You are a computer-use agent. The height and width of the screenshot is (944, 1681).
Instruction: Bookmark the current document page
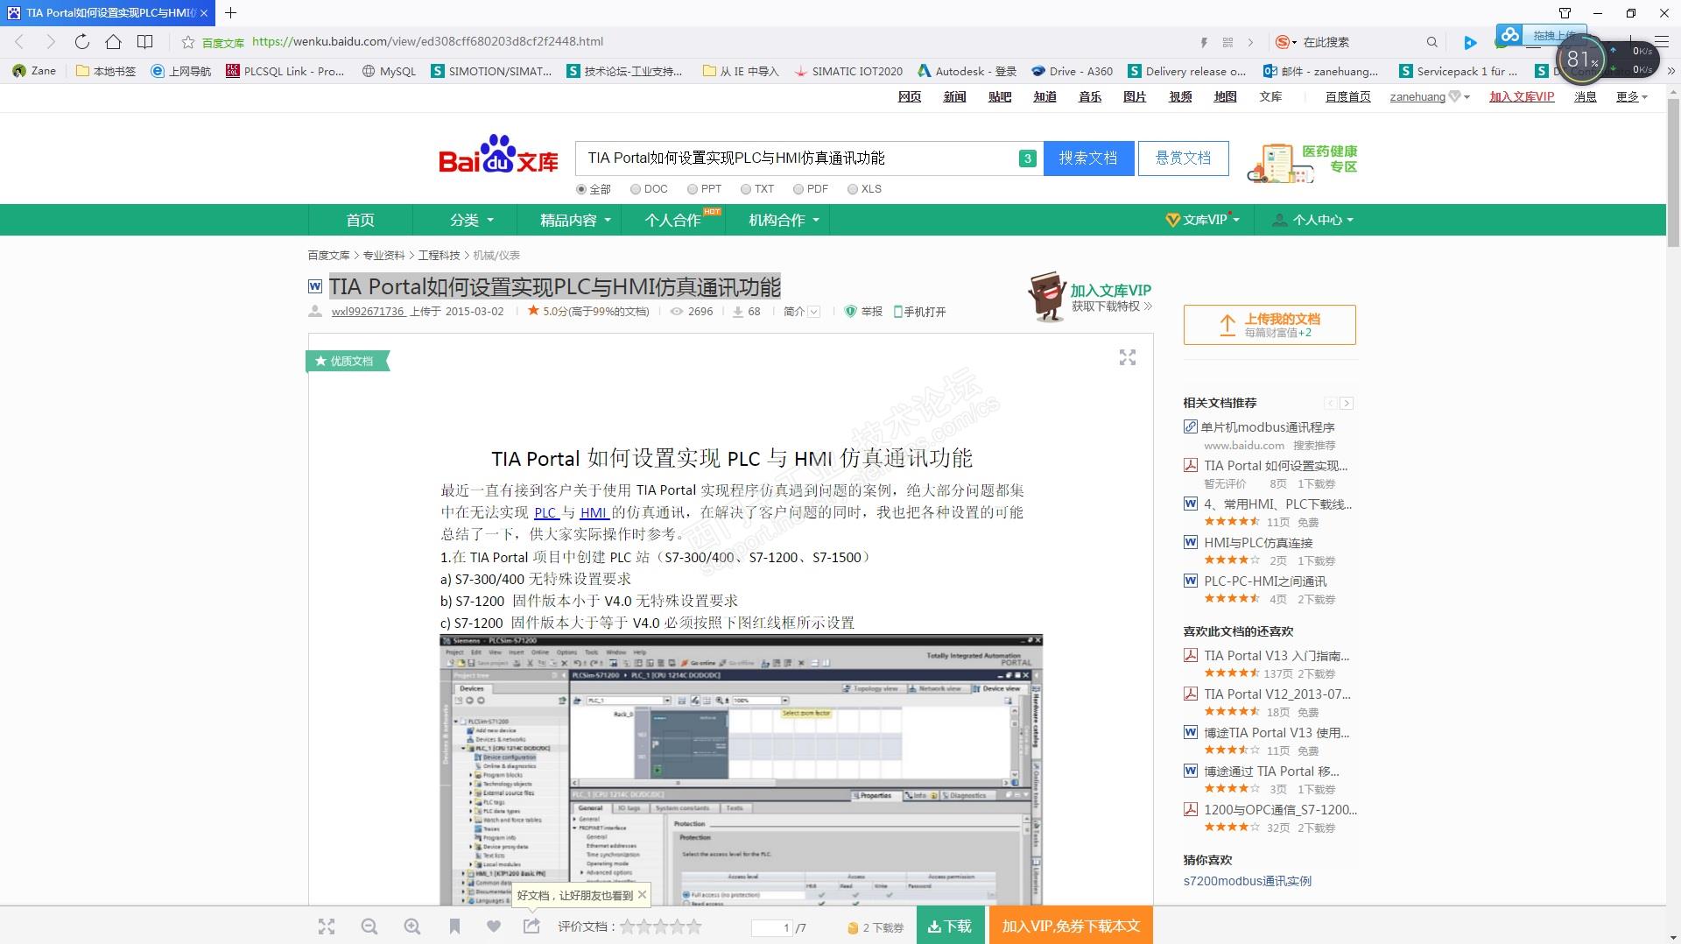(454, 926)
